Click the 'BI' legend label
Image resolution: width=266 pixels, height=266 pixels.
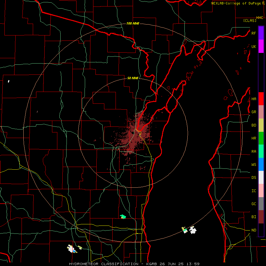click(x=254, y=217)
